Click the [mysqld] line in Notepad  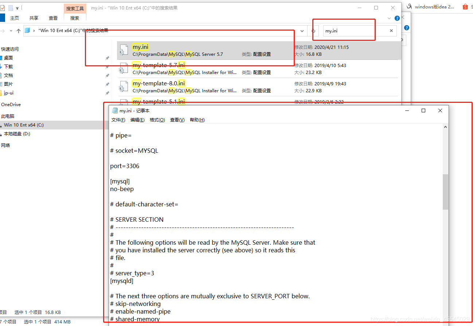tap(122, 281)
